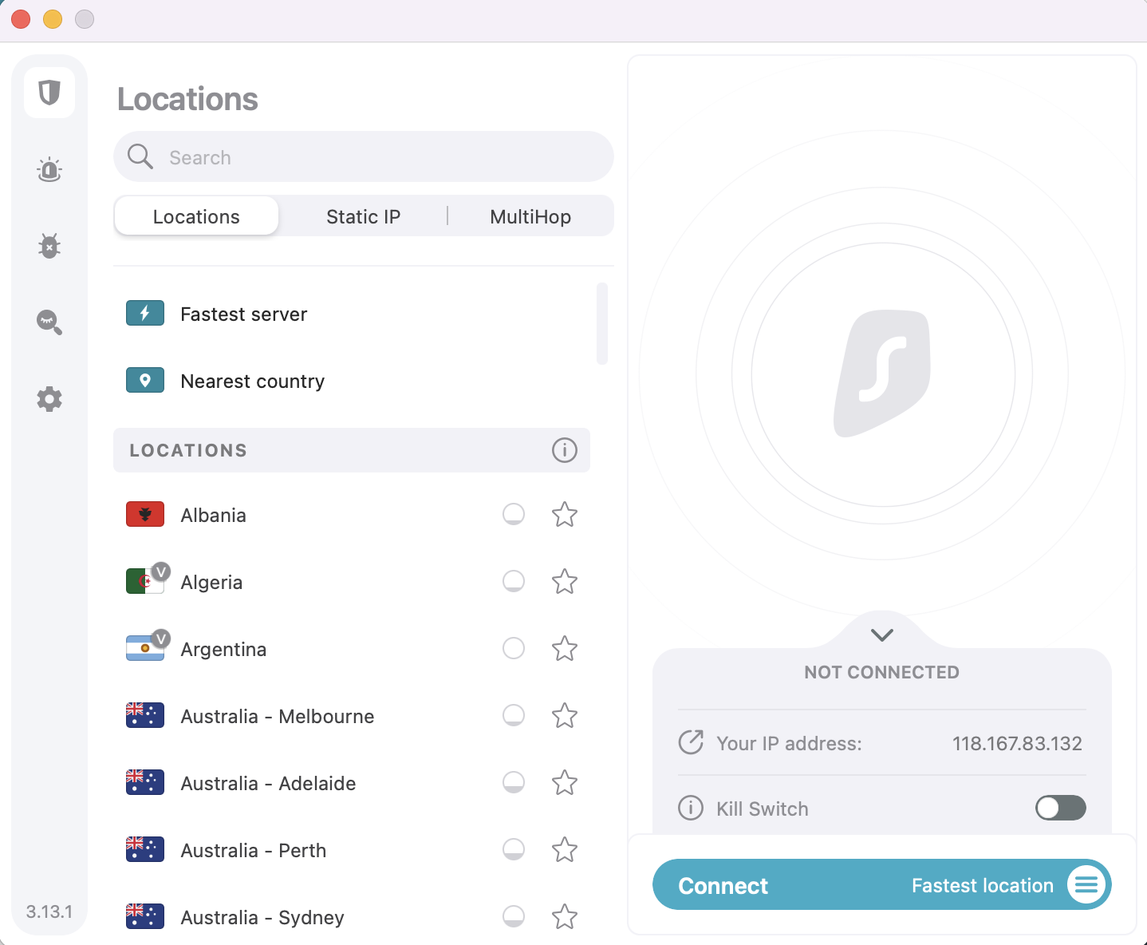The width and height of the screenshot is (1147, 945).
Task: Click the Australia - Adelaide load indicator
Action: coord(514,782)
